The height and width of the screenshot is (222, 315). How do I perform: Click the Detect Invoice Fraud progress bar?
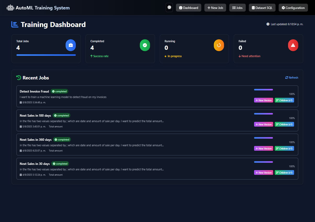[x=263, y=90]
